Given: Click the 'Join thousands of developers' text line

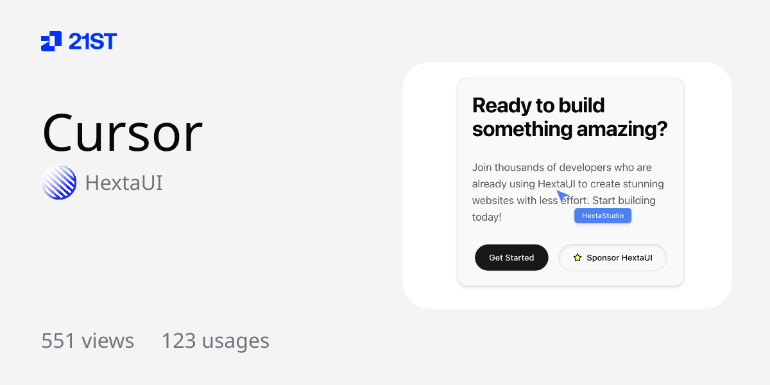Looking at the screenshot, I should tap(561, 167).
